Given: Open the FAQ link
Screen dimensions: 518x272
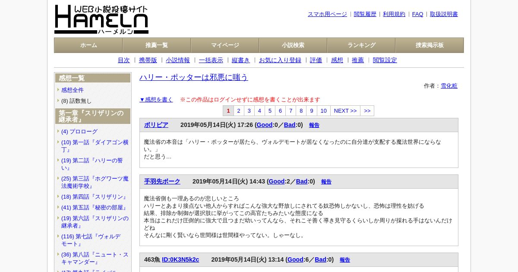Looking at the screenshot, I should 418,14.
